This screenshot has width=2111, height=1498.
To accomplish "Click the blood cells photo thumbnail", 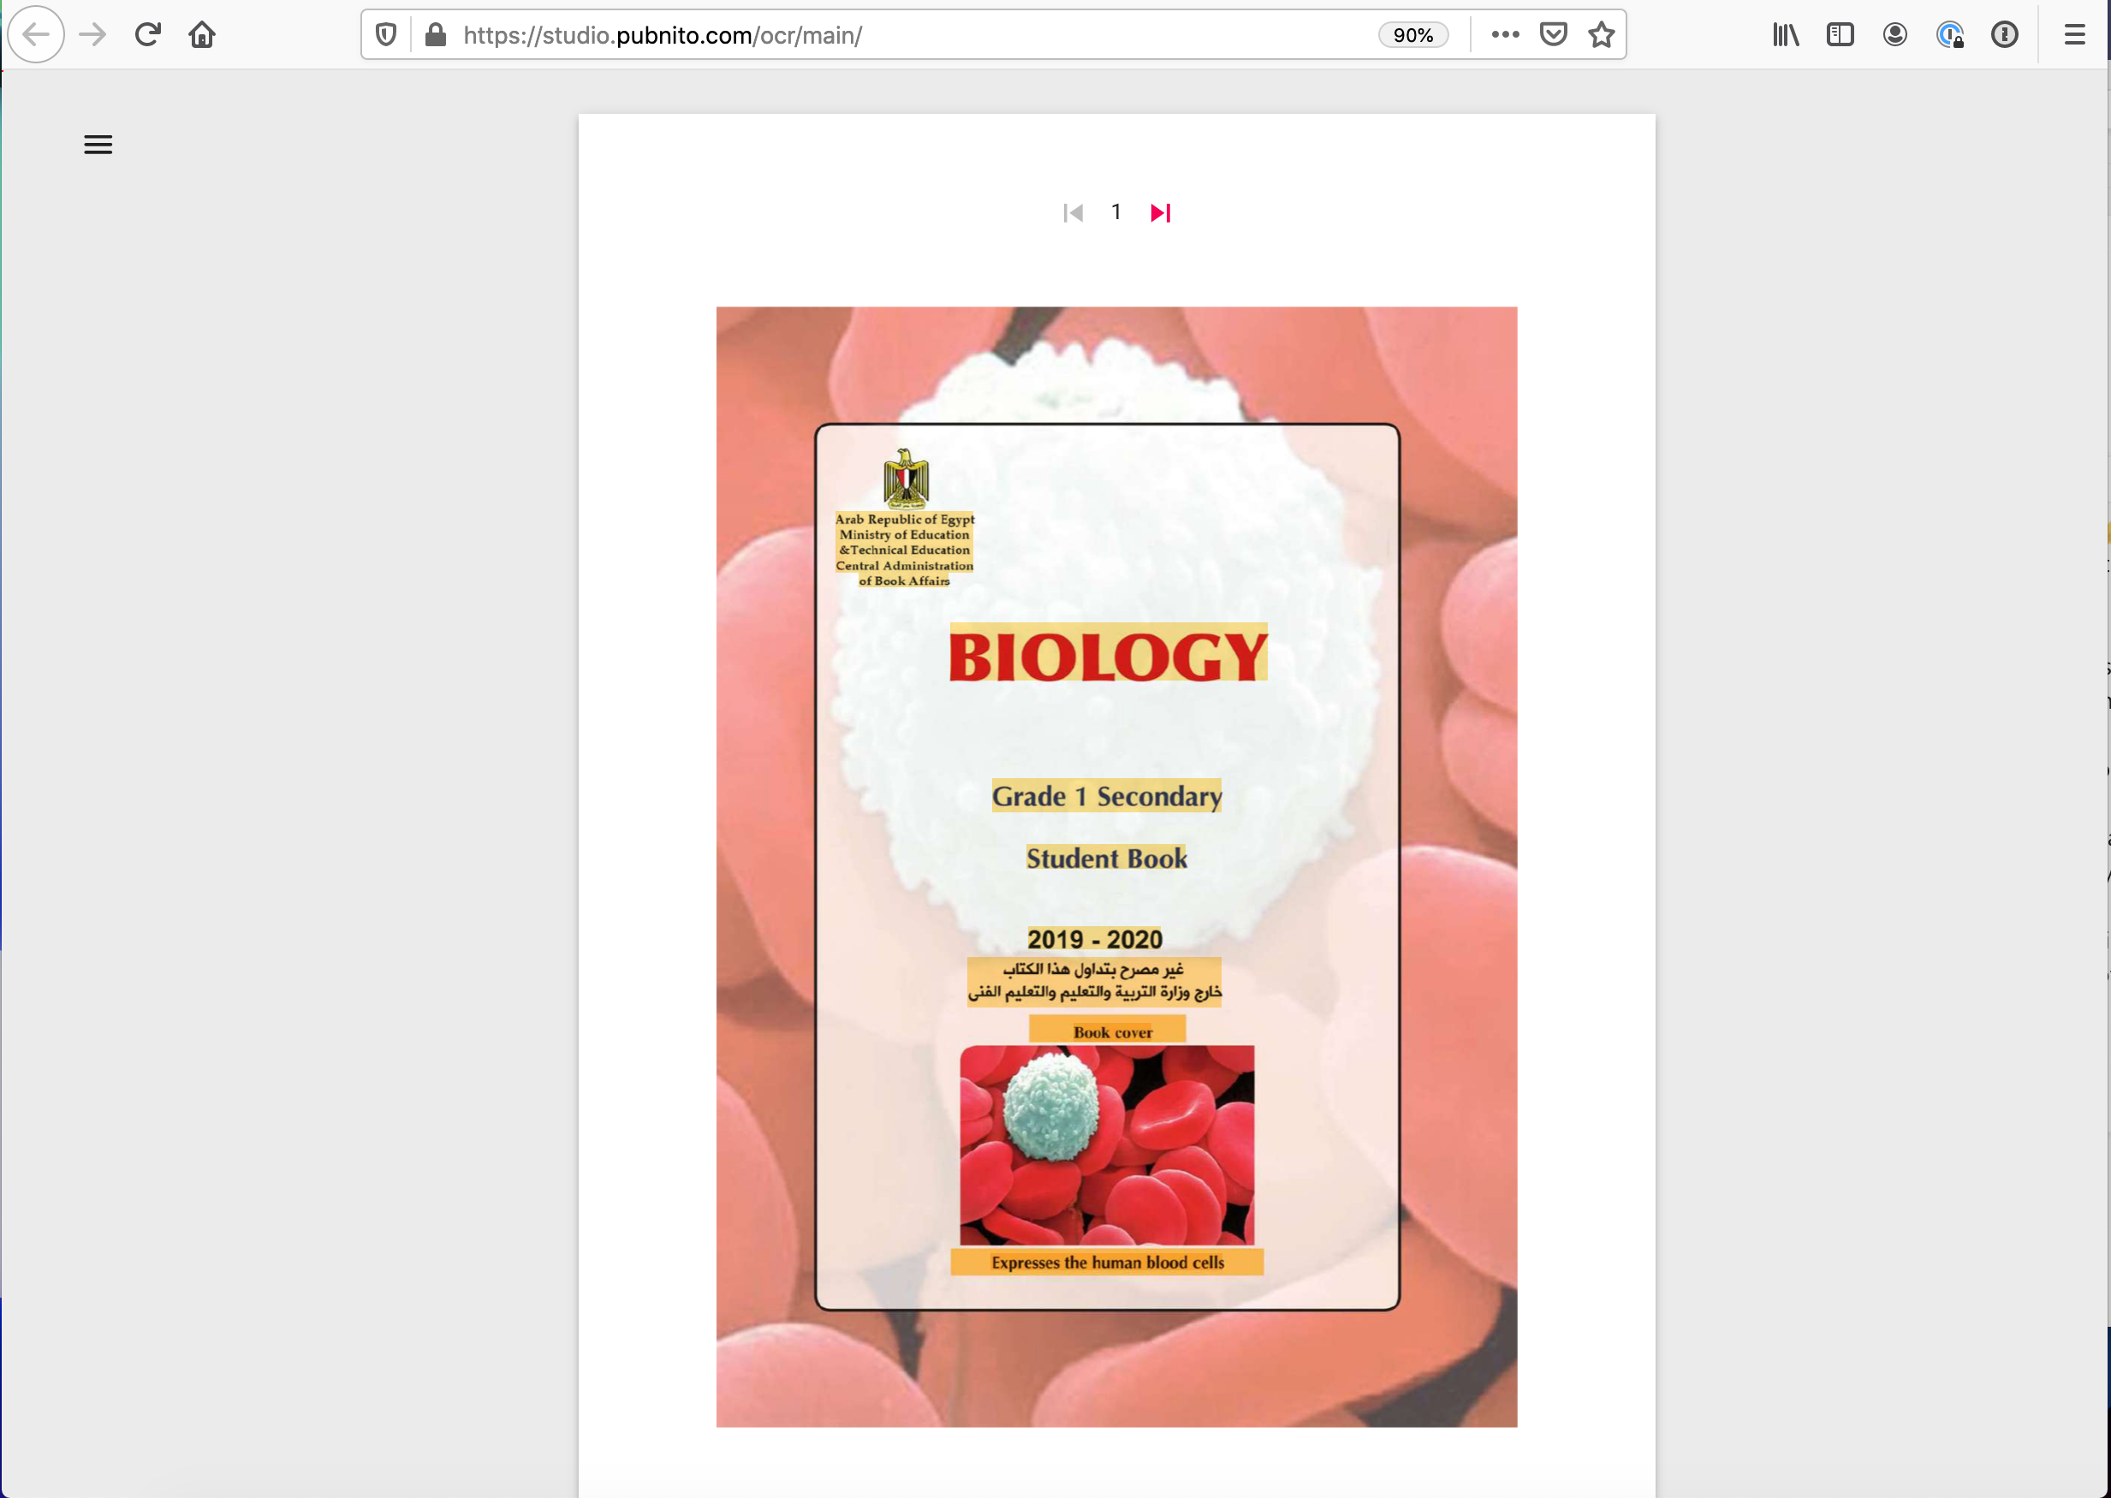I will tap(1107, 1144).
